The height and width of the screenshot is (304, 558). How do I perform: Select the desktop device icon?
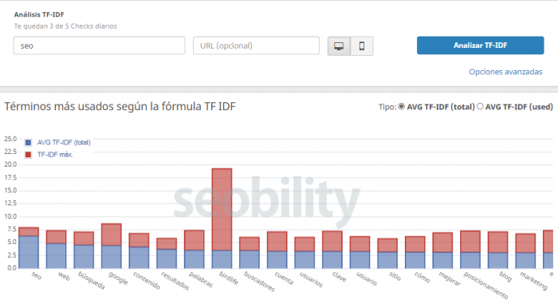click(x=339, y=46)
